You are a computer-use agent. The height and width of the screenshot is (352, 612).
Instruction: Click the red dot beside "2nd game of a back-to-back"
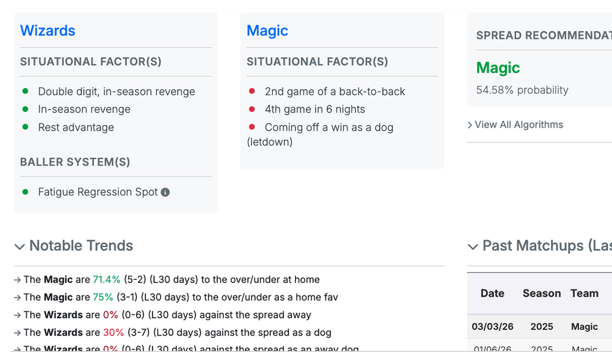[252, 91]
